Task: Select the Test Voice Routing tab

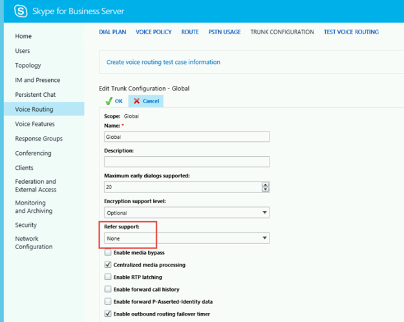Action: pos(351,32)
